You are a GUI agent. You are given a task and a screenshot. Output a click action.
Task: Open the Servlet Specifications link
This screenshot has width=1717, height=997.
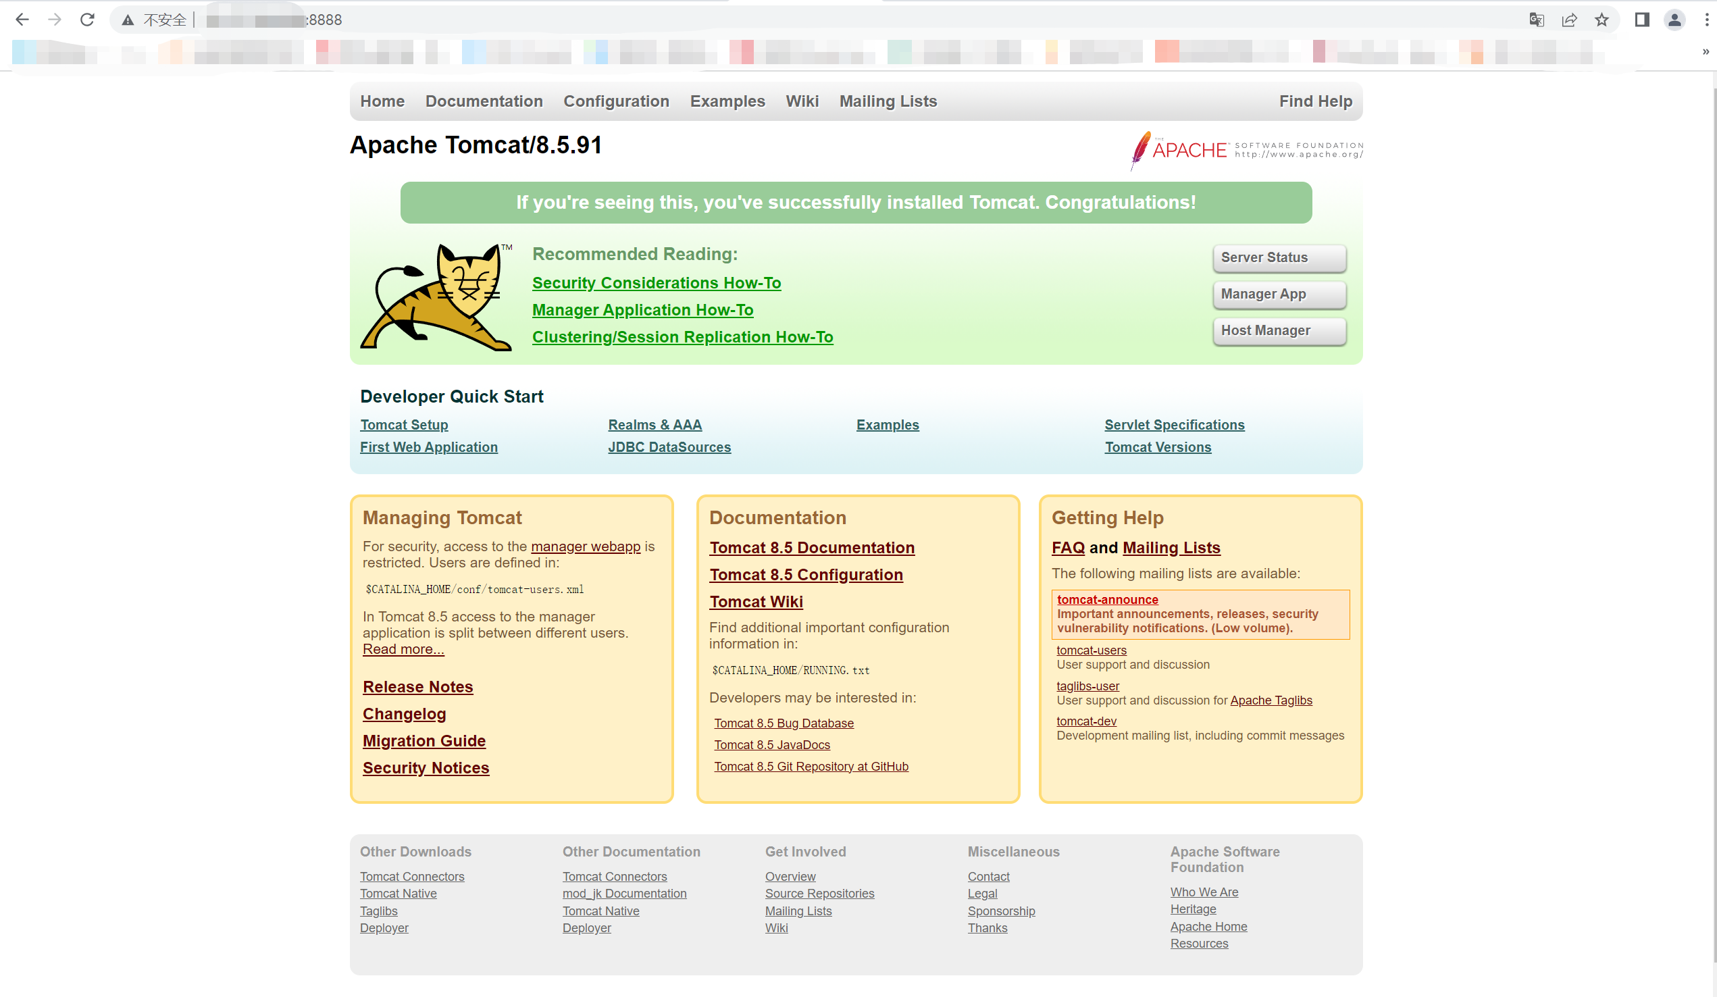pyautogui.click(x=1174, y=425)
